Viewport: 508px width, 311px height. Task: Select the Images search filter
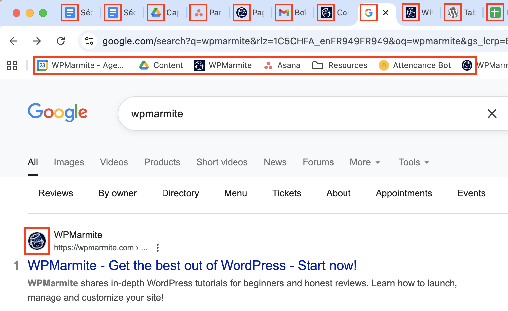click(69, 162)
